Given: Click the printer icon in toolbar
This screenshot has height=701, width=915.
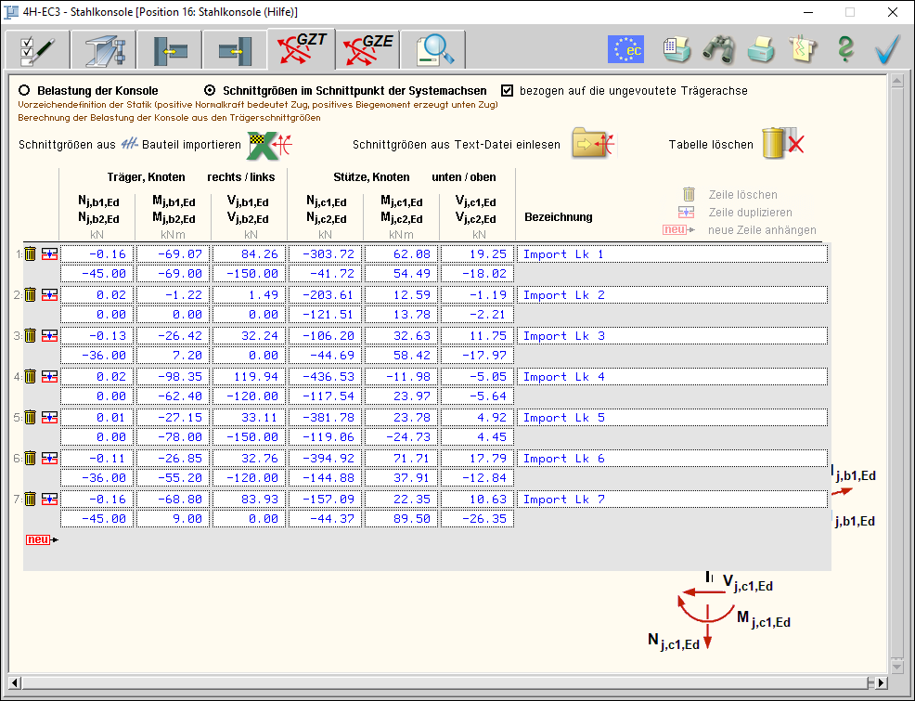Looking at the screenshot, I should [761, 49].
